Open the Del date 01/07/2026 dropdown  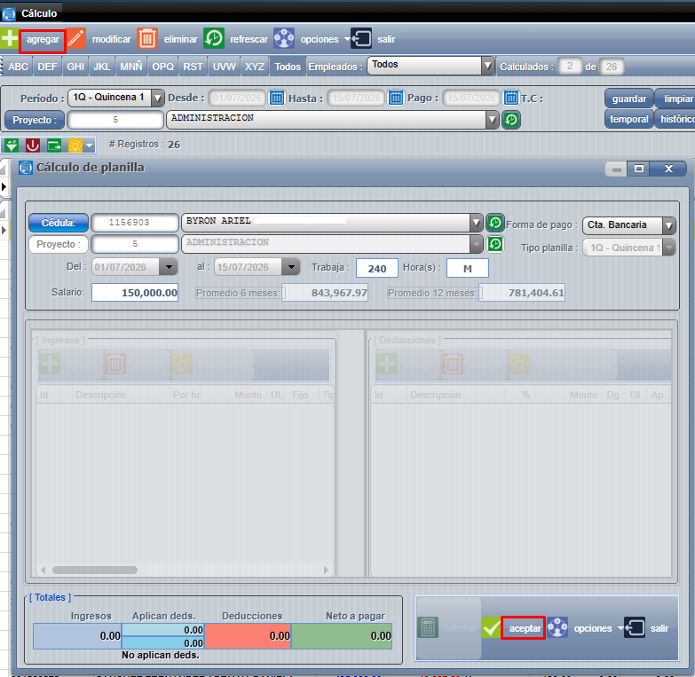tap(169, 267)
